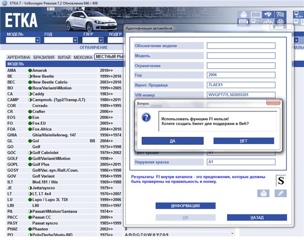
Task: Click the green dot beside Phaeton
Action: pos(30,229)
